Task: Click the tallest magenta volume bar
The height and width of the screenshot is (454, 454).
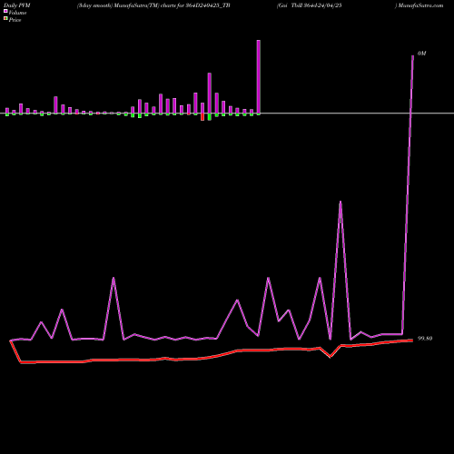Action: 259,77
